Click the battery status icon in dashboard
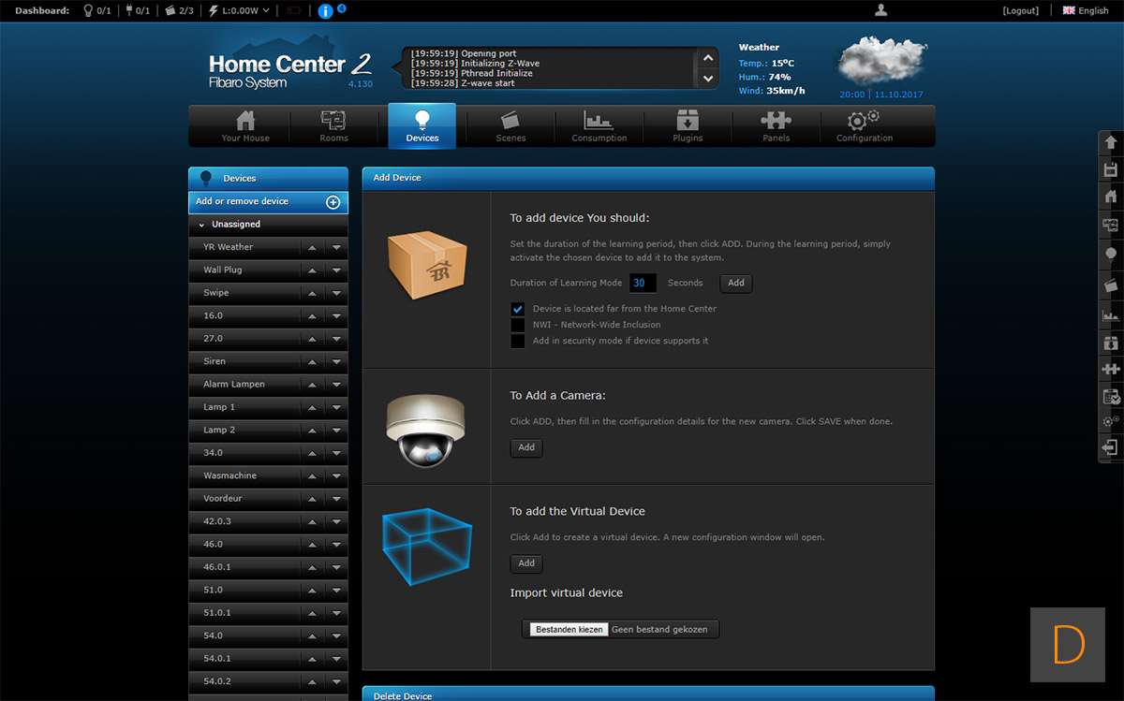Image resolution: width=1124 pixels, height=701 pixels. point(294,10)
